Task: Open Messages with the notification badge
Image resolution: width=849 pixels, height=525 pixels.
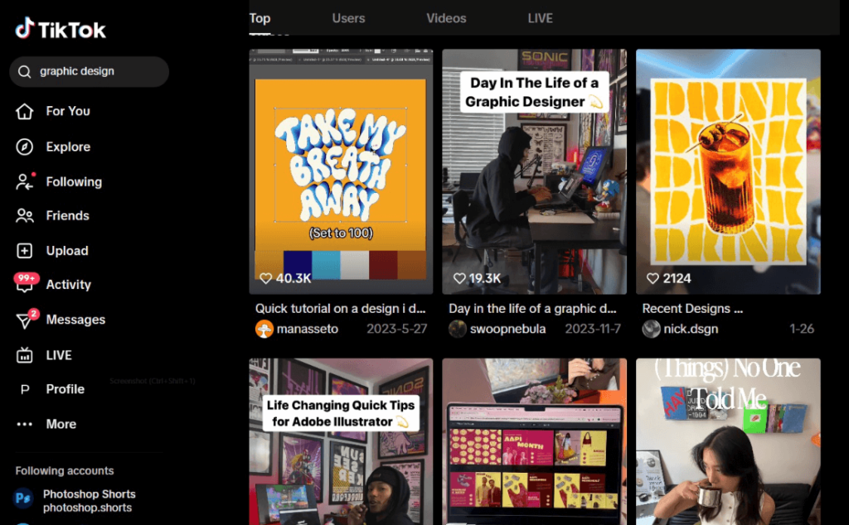Action: [27, 320]
